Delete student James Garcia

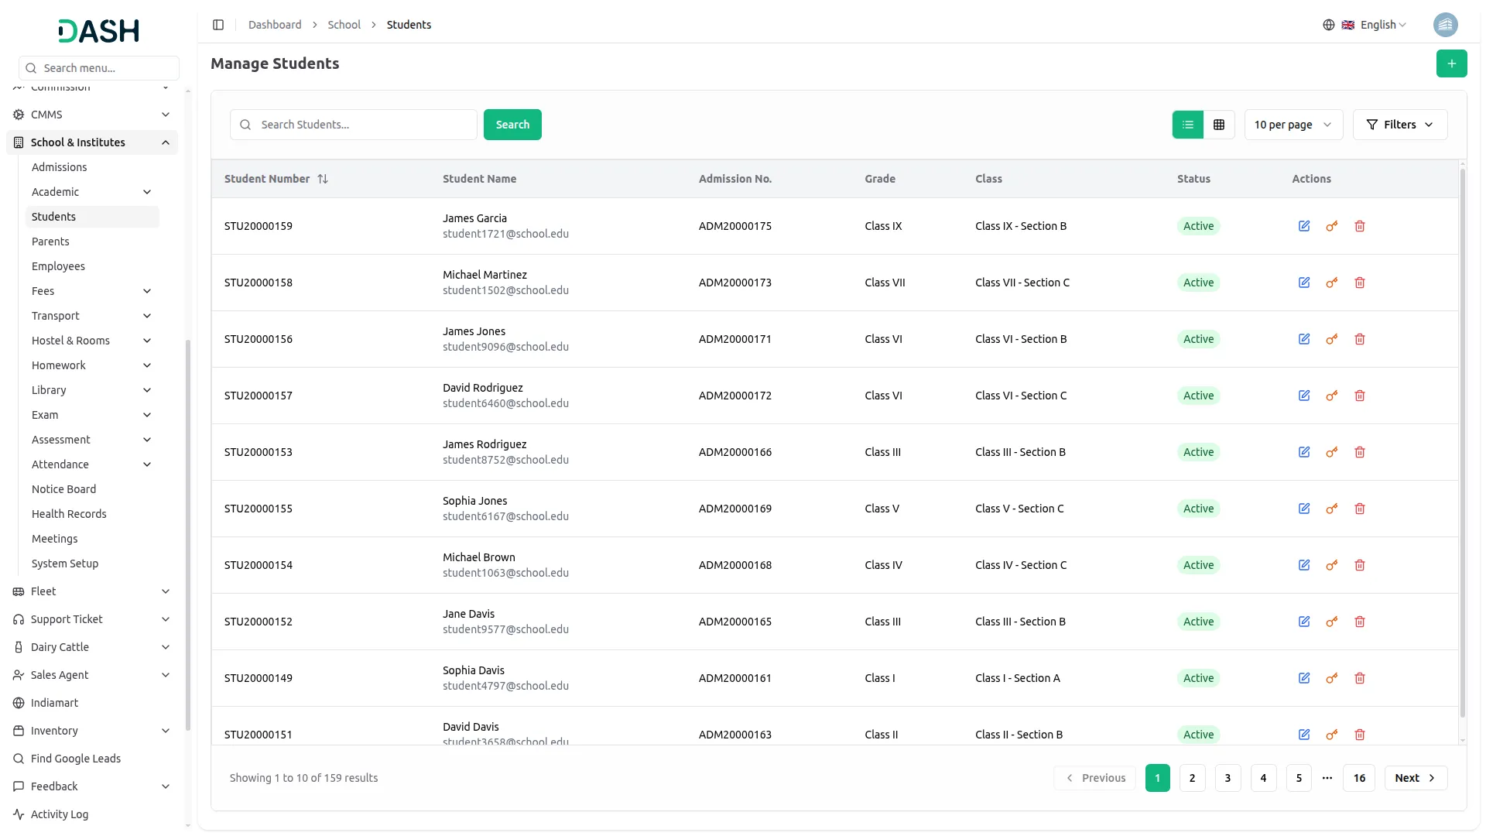[1360, 226]
